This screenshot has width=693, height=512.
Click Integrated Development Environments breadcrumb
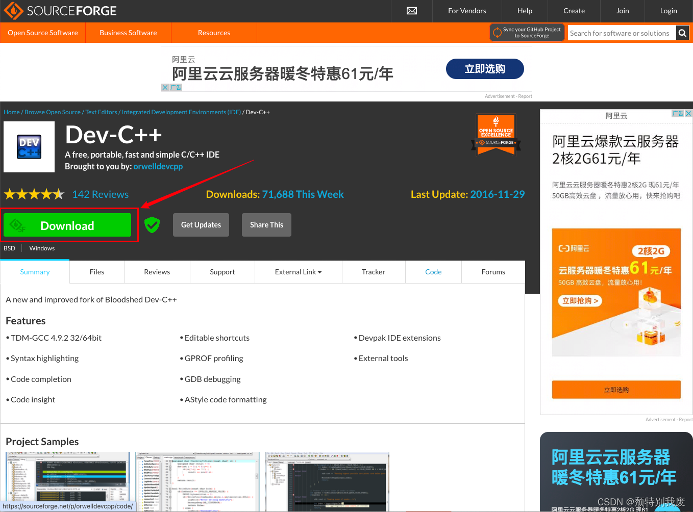[181, 112]
